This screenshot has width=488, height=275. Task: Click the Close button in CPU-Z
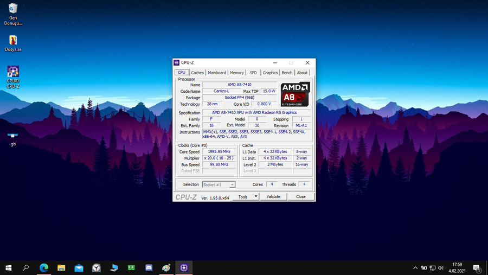300,197
